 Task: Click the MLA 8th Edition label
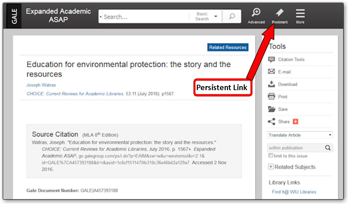point(100,135)
